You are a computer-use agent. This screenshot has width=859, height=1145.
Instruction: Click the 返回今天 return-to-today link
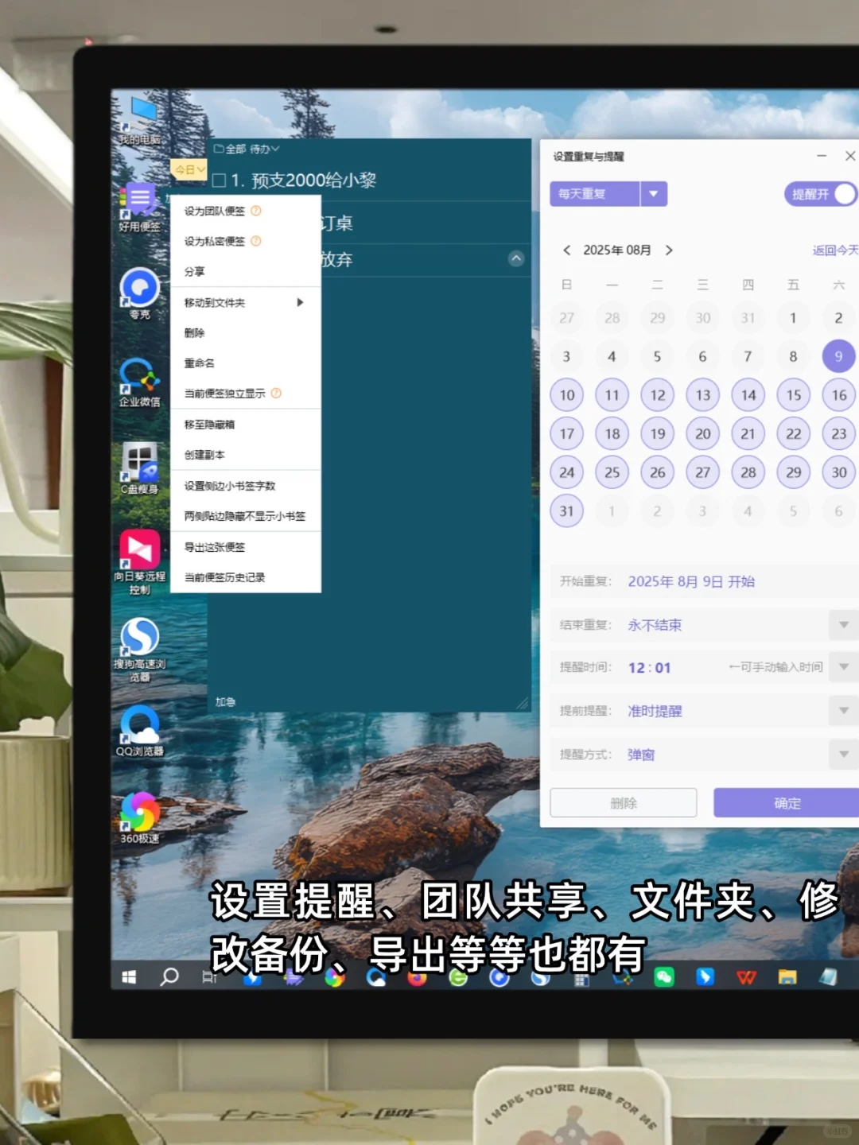[834, 250]
